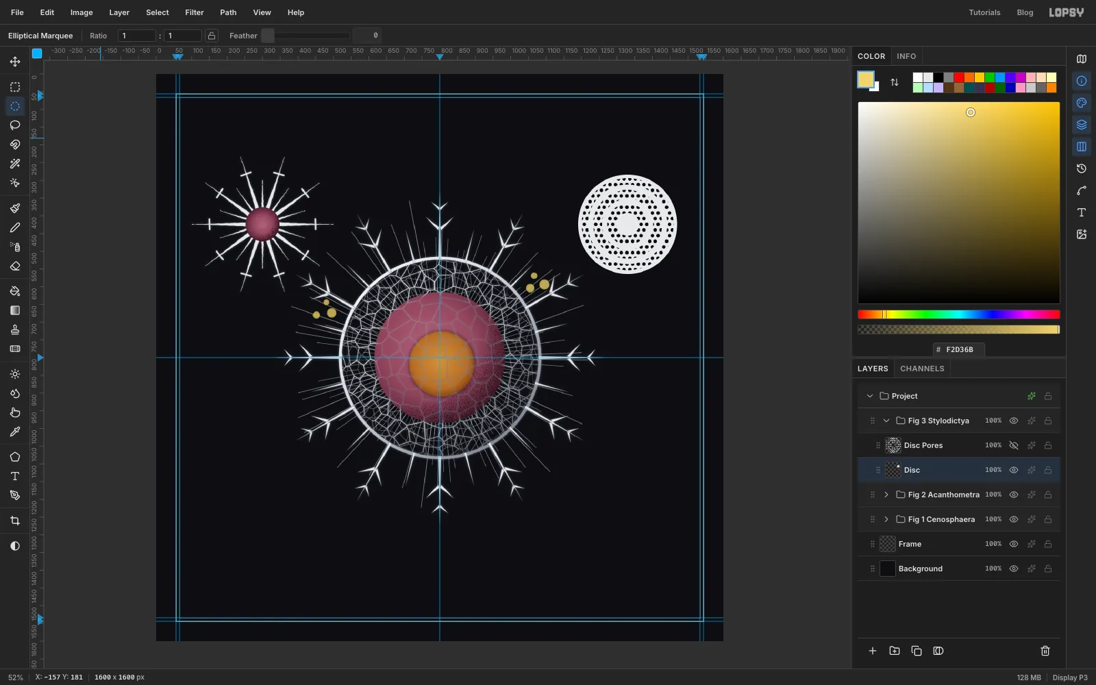Open the Layer menu

[x=119, y=12]
